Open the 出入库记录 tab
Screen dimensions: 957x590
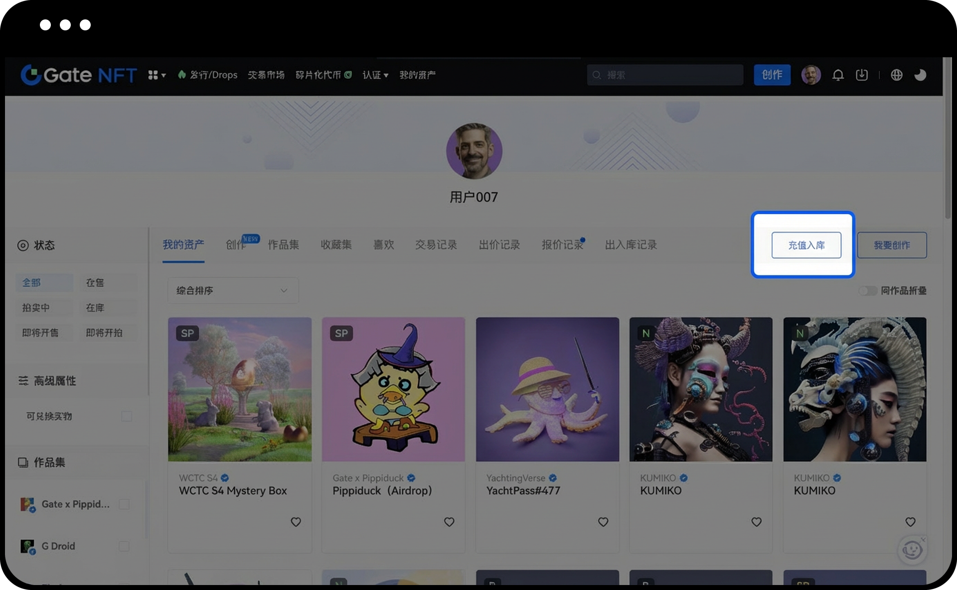click(631, 245)
